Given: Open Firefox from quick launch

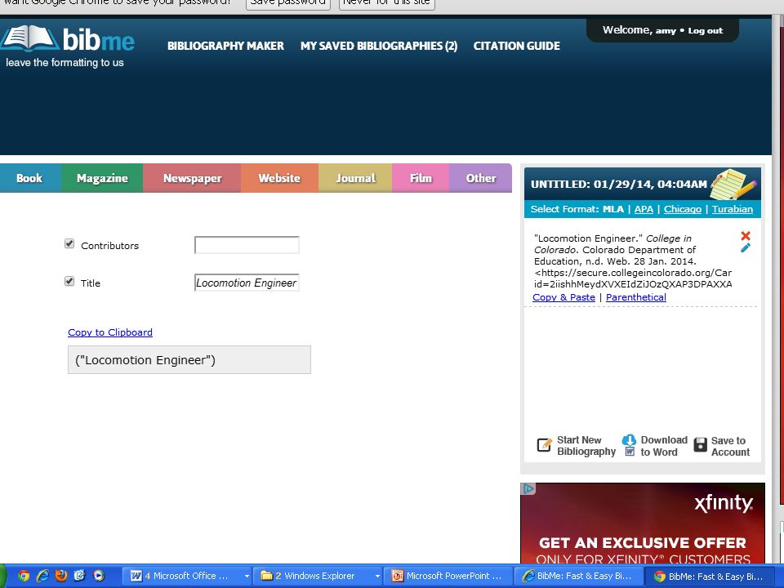Looking at the screenshot, I should pos(61,576).
